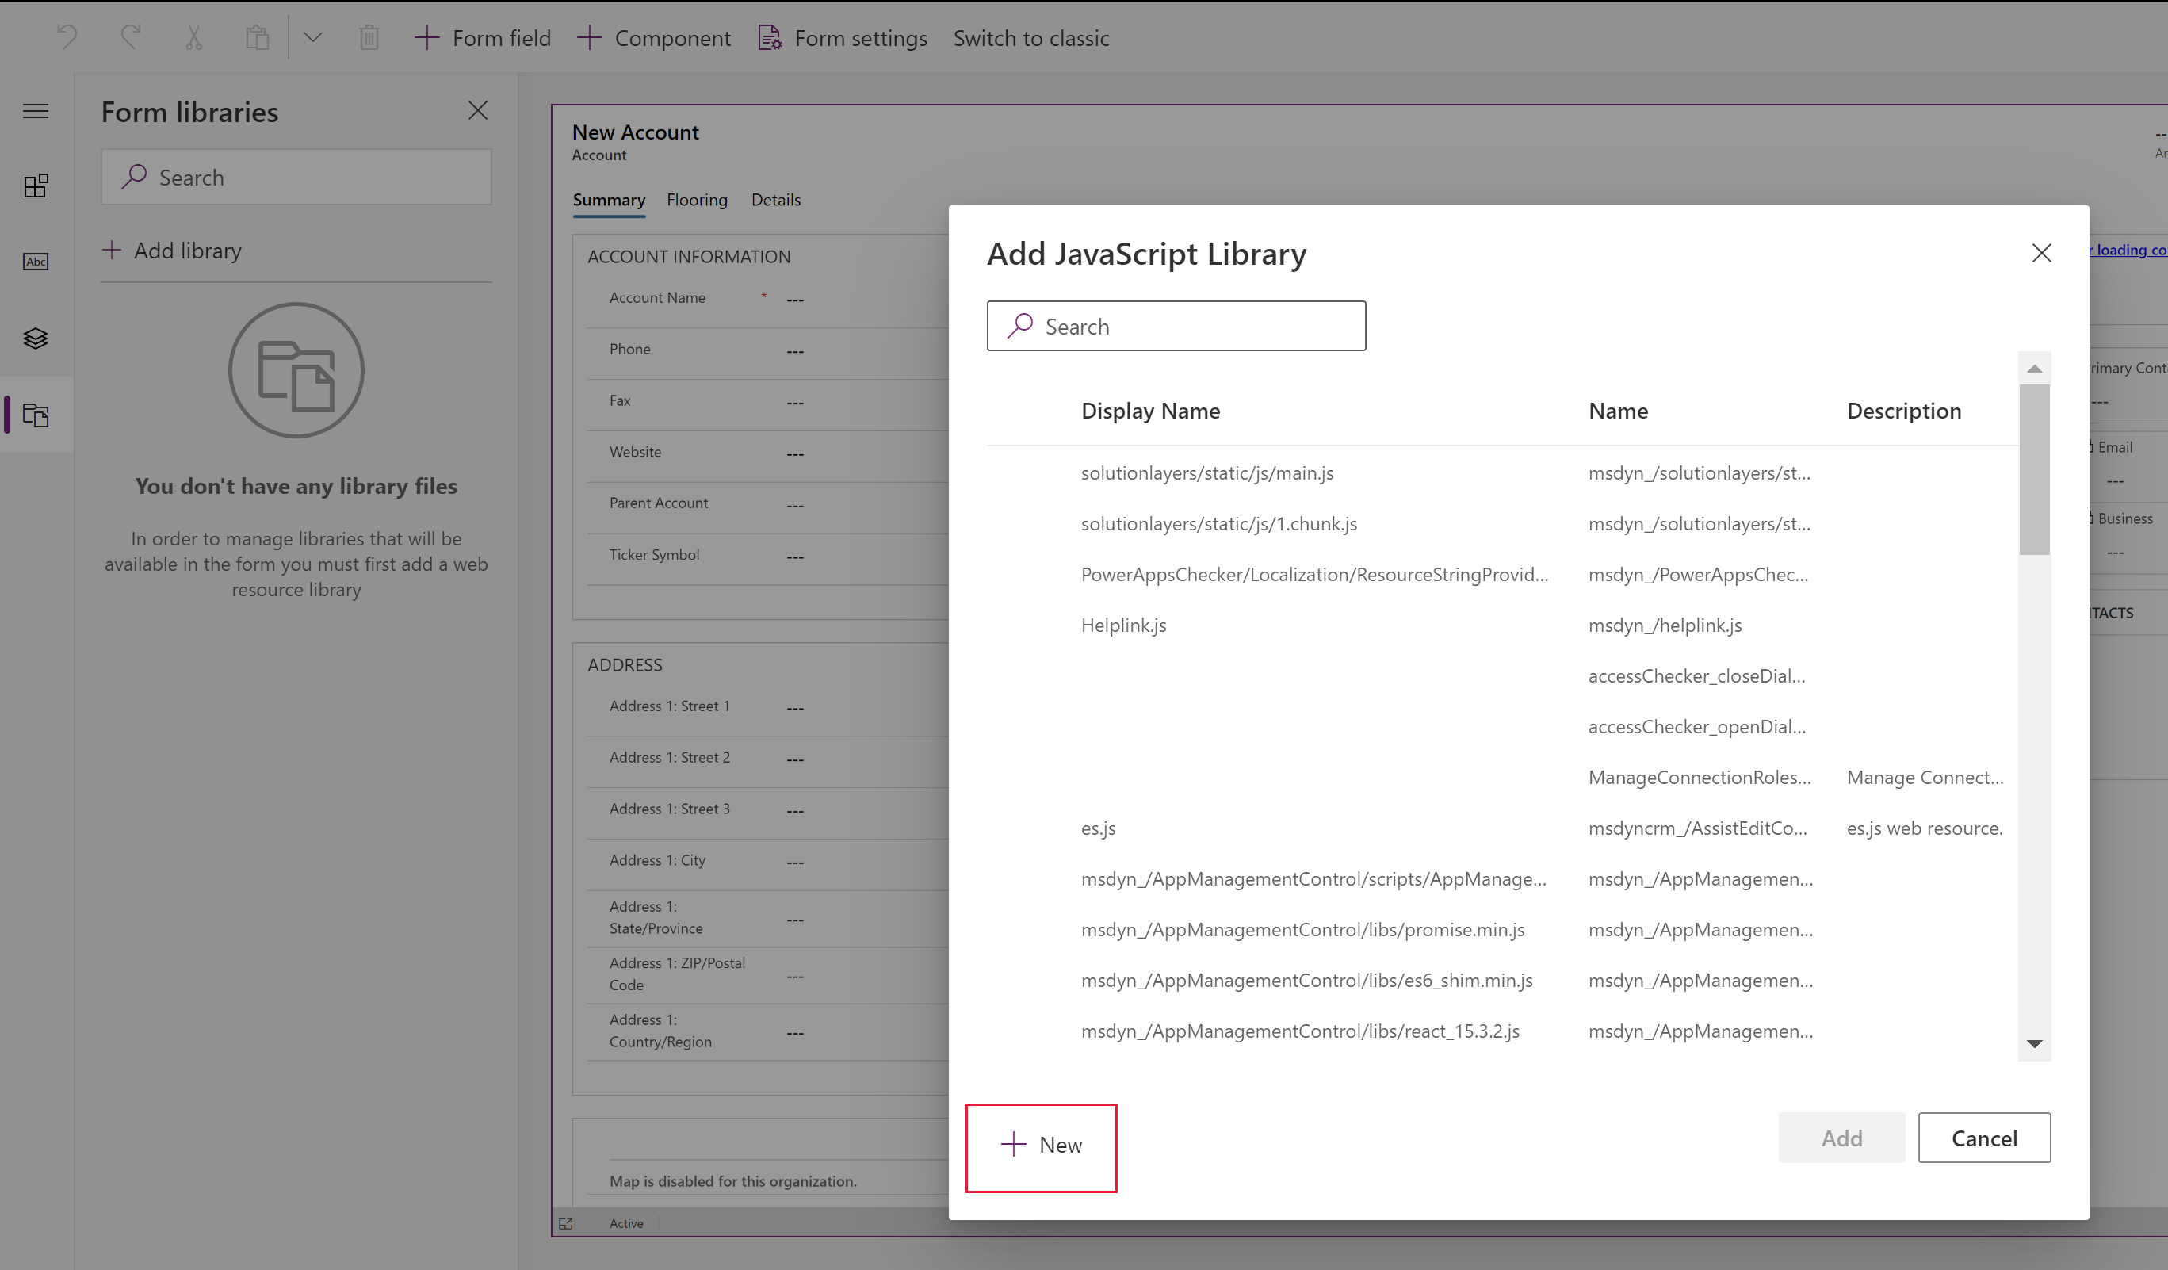The height and width of the screenshot is (1270, 2168).
Task: Click the New button in Add JavaScript Library
Action: (x=1040, y=1145)
